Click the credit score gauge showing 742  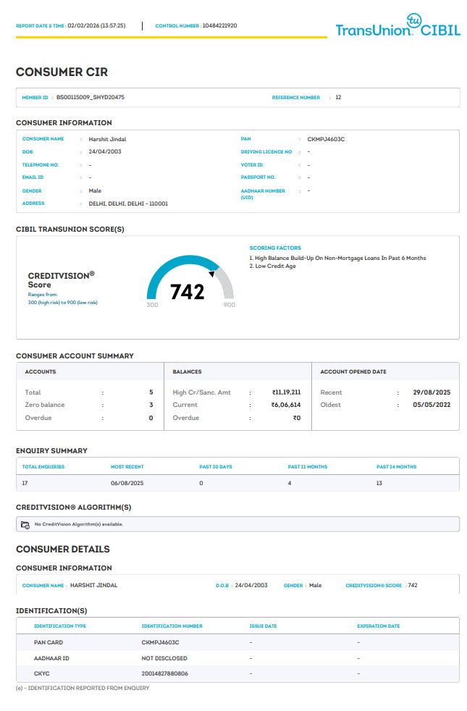click(x=190, y=282)
